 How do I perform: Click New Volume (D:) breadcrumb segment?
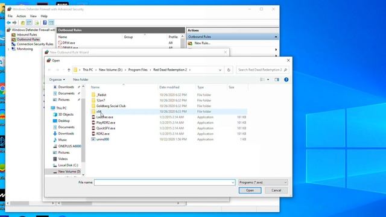(110, 70)
